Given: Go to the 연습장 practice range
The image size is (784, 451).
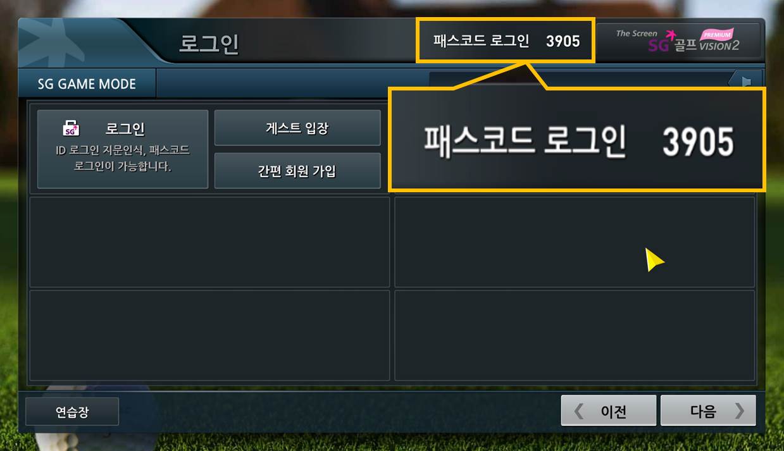Looking at the screenshot, I should 72,412.
